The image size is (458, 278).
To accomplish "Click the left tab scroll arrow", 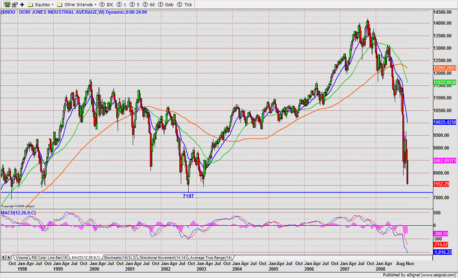I will tap(3, 257).
